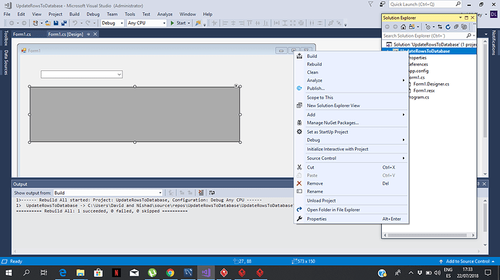
Task: Click Sync with Active Document icon
Action: [440, 27]
